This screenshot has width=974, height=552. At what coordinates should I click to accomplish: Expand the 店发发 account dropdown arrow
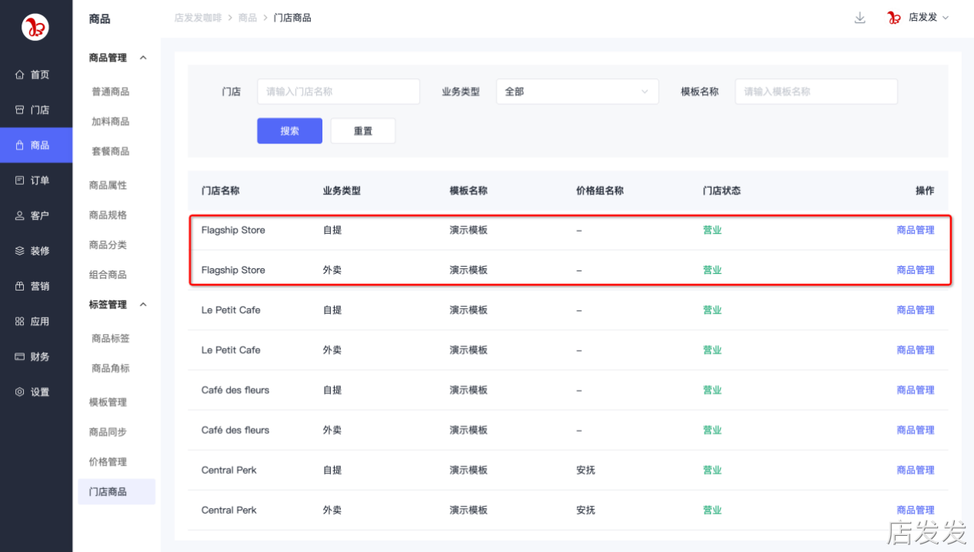946,18
